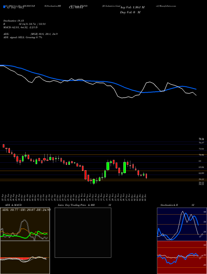Screen dimensions: 207x274
Task: Click the tall green candlestick after the 24 Nov date label
Action: point(125,167)
